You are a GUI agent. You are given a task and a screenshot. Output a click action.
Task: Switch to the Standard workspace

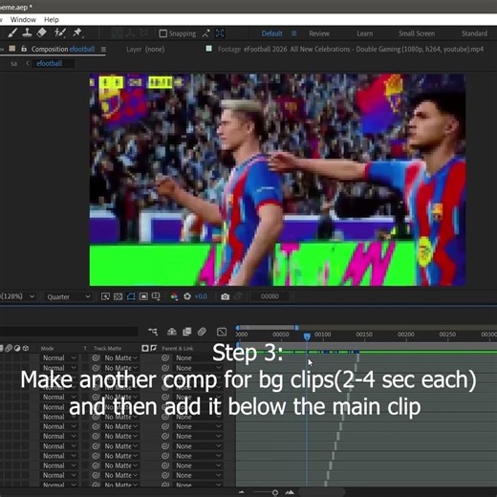click(474, 33)
